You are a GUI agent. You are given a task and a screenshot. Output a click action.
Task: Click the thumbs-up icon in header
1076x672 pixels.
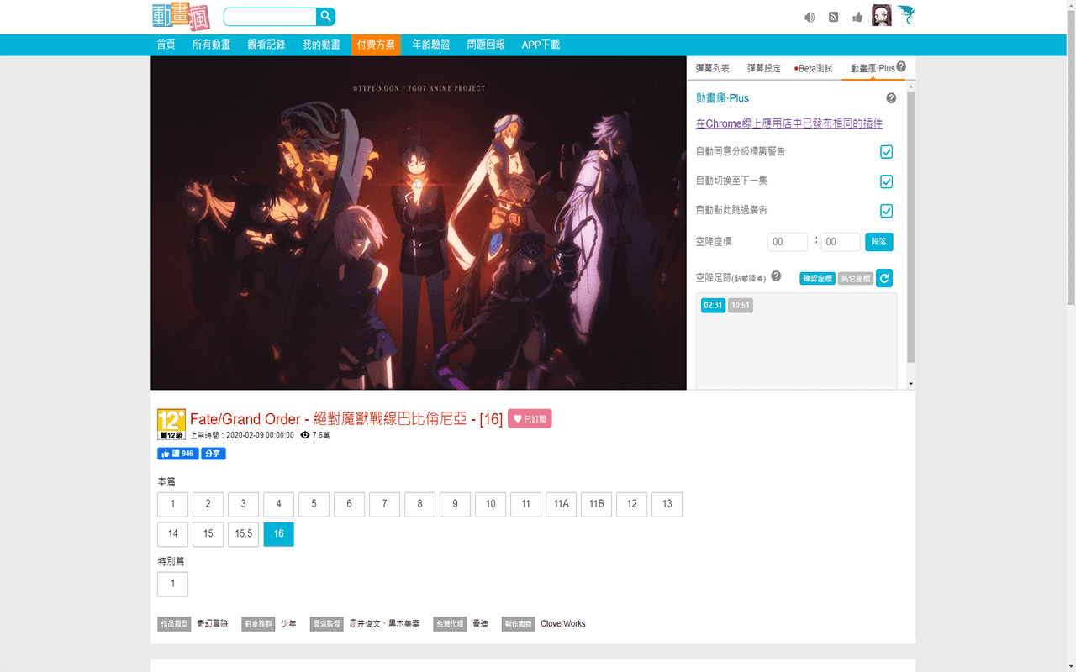pos(857,17)
